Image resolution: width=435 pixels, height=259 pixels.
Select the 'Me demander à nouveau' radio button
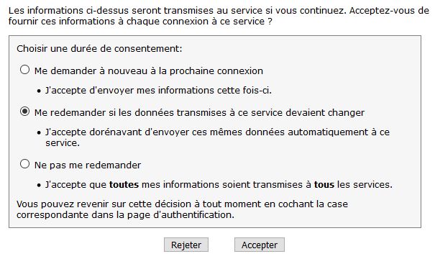24,70
